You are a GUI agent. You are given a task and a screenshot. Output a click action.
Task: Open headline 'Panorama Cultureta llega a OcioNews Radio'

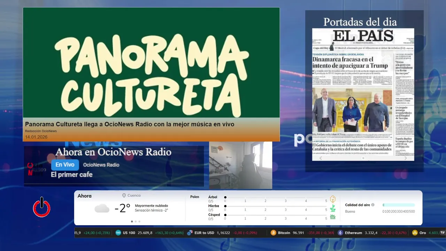[x=129, y=124]
